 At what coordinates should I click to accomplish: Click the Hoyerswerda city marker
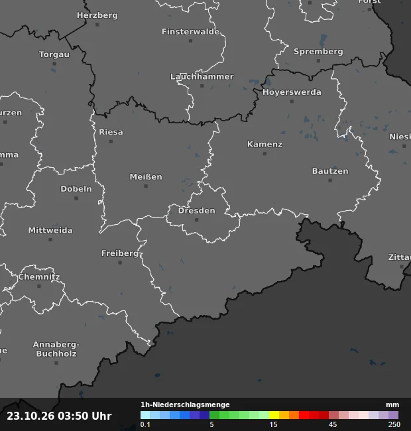pyautogui.click(x=292, y=101)
